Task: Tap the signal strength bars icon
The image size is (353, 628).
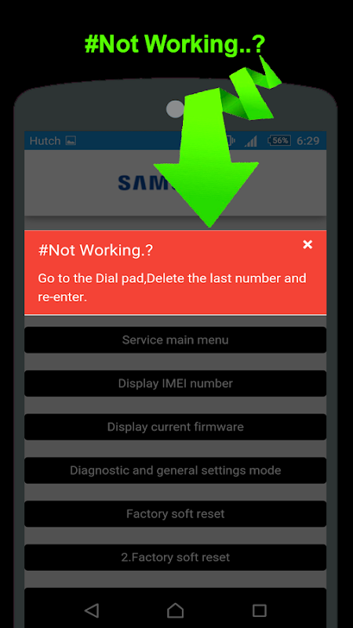Action: tap(251, 141)
